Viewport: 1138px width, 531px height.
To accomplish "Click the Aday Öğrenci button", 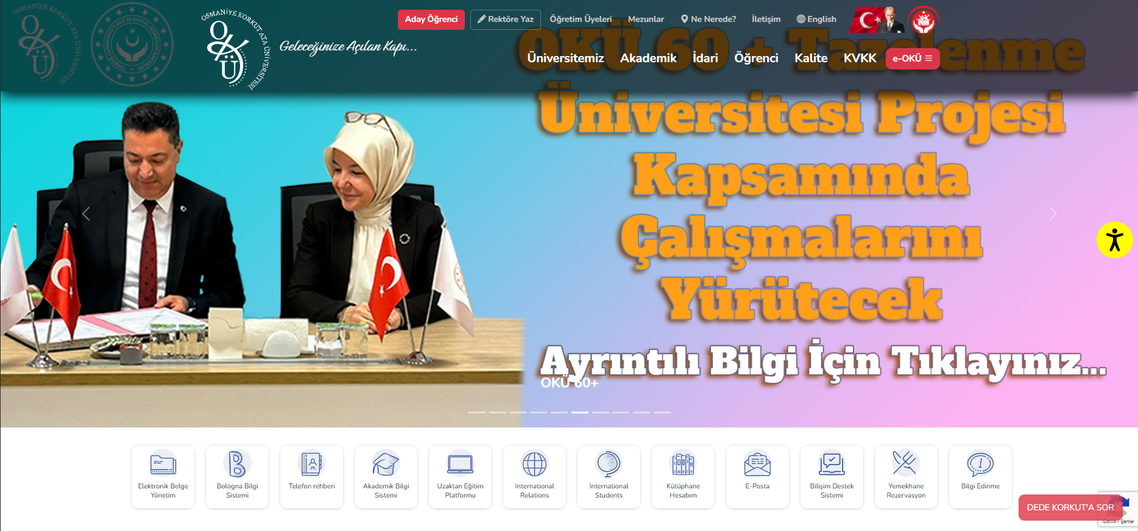I will (x=431, y=19).
